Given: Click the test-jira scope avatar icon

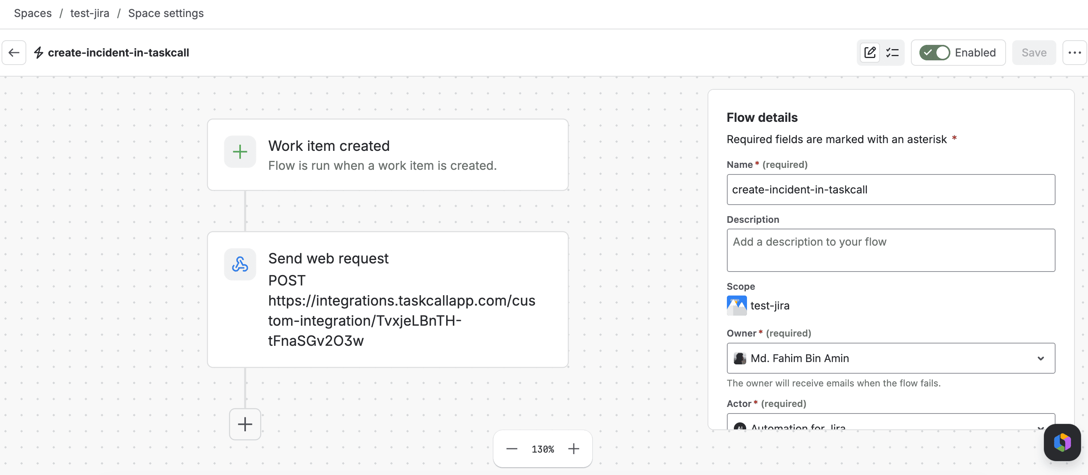Looking at the screenshot, I should 737,306.
